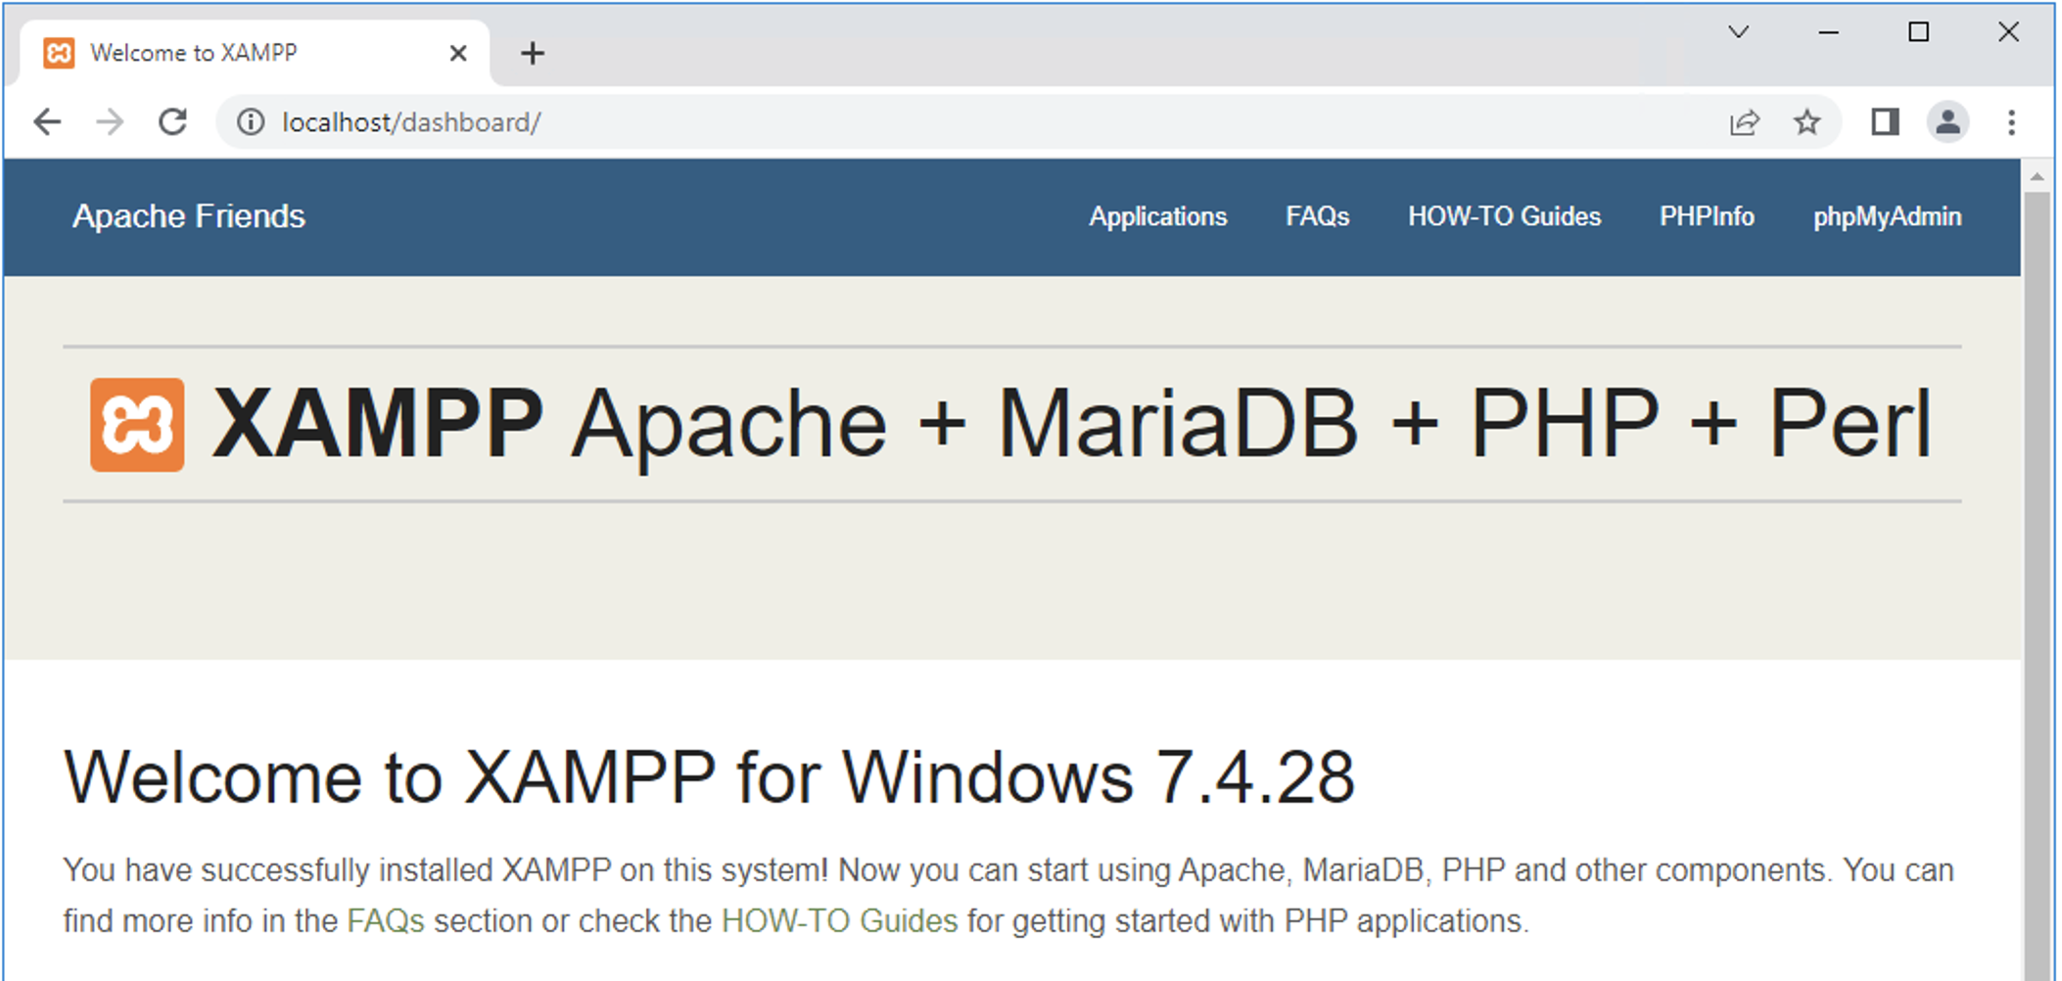Close the Welcome to XAMPP tab
Viewport: 2062px width, 981px height.
click(x=457, y=53)
